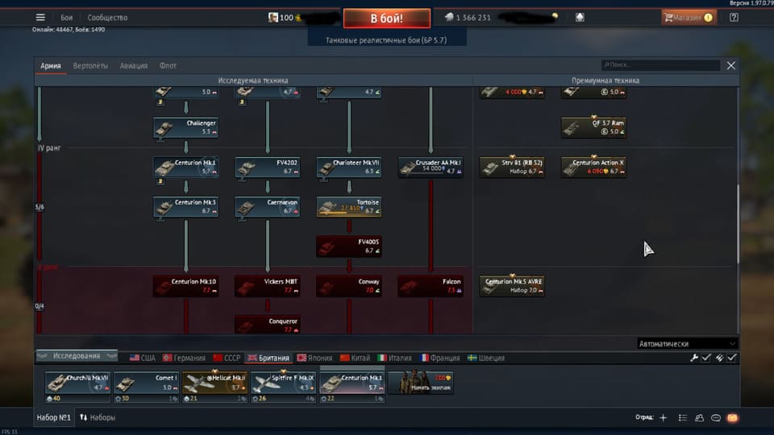
Task: Open the Магазин shop button
Action: pos(689,17)
